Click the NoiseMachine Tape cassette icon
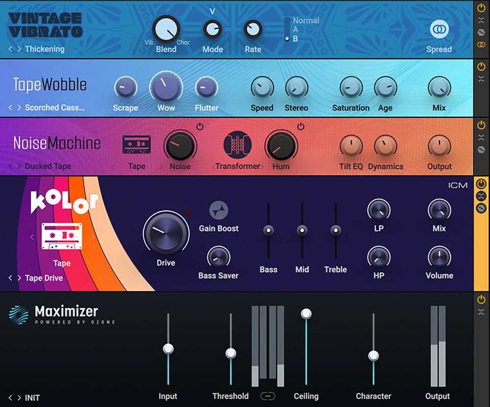 pyautogui.click(x=137, y=144)
